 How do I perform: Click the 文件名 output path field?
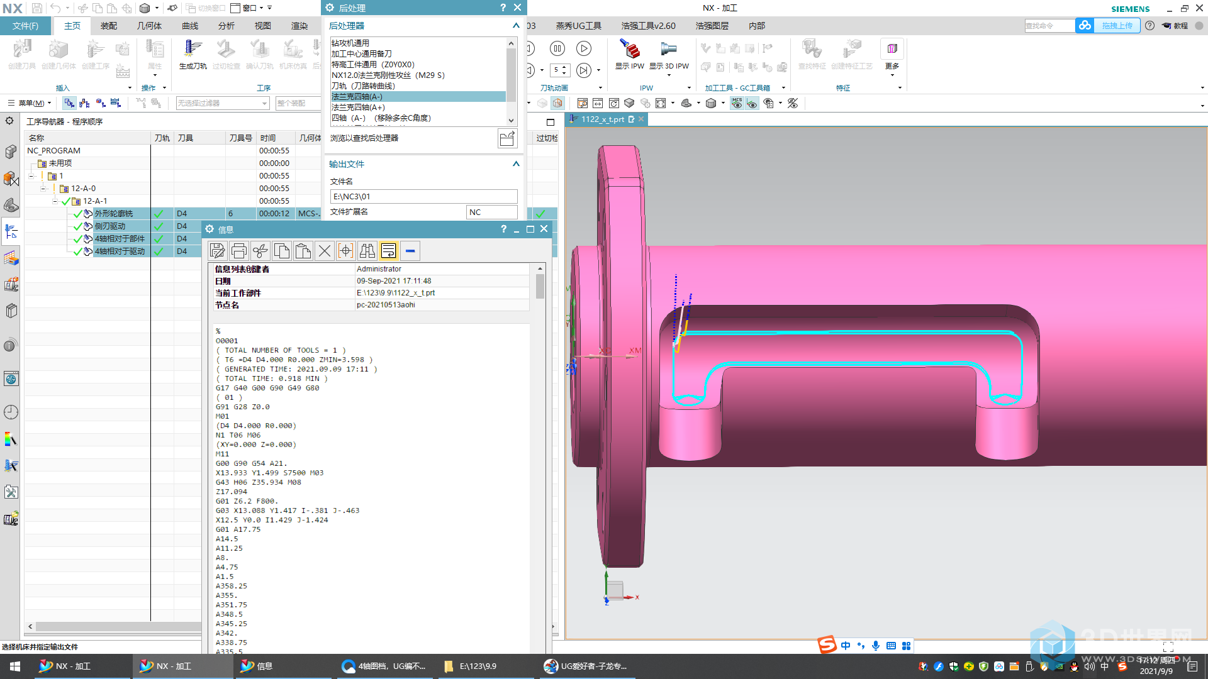(x=423, y=197)
